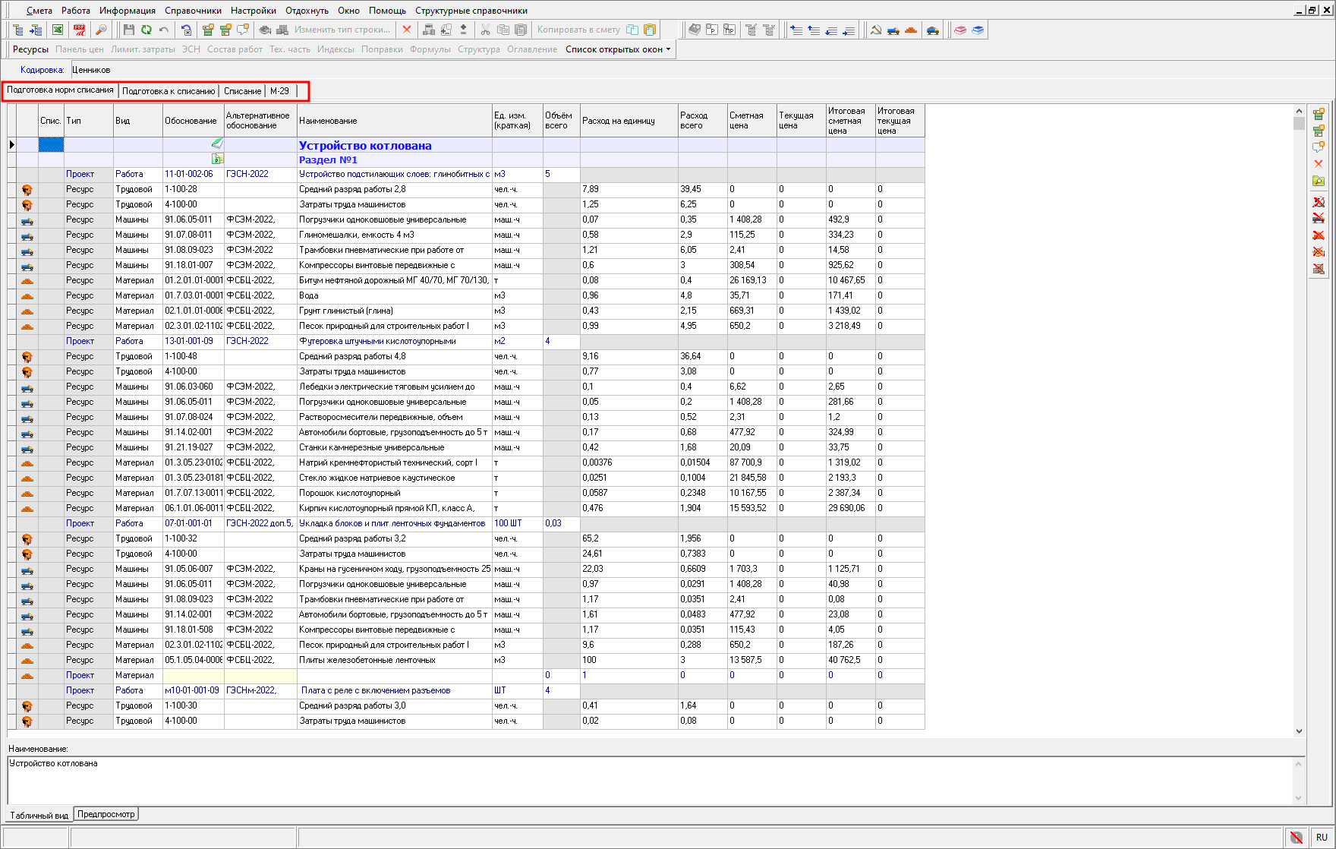Click the speech bubble comment icon in right sidebar

tap(1319, 147)
